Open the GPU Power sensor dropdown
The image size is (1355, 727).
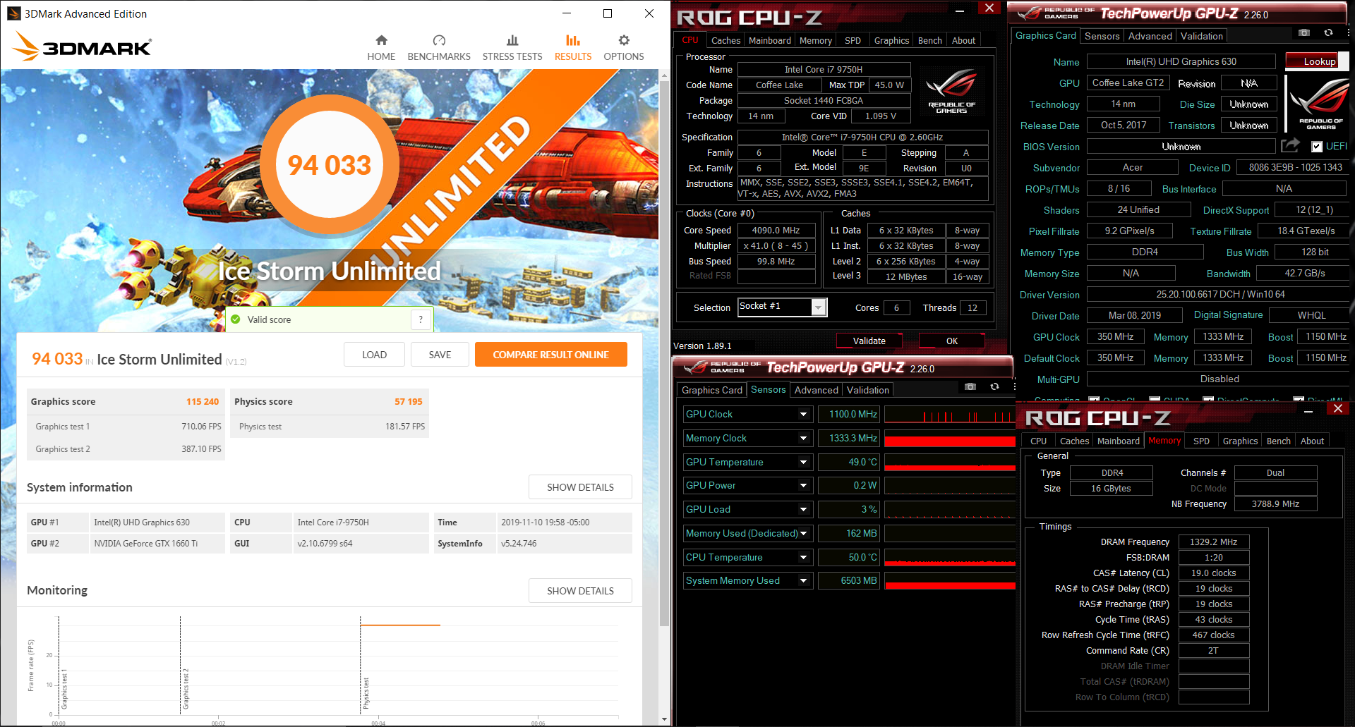pyautogui.click(x=803, y=485)
